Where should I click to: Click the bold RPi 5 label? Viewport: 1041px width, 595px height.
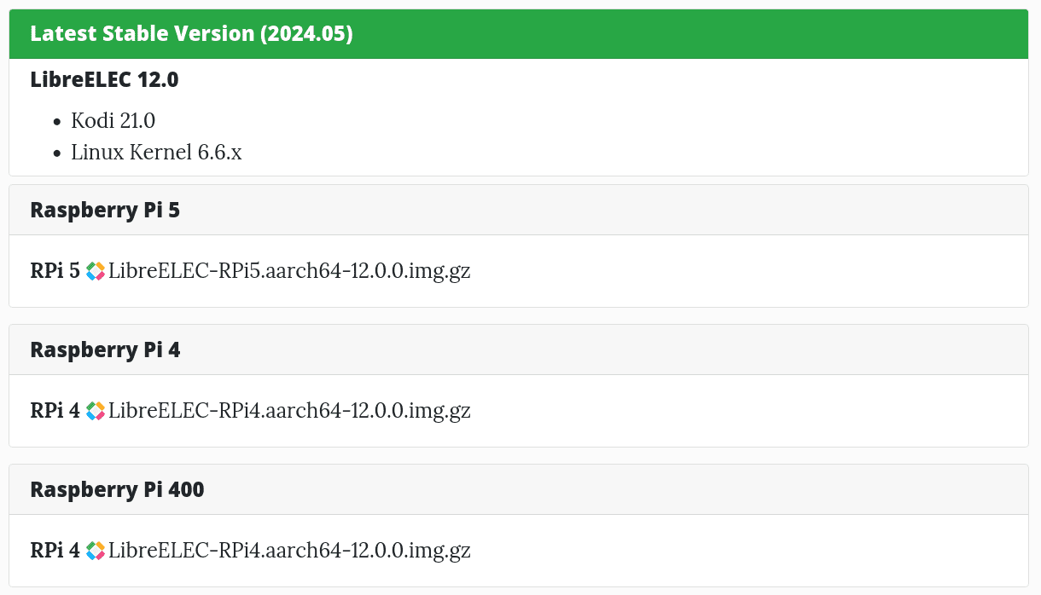click(55, 271)
